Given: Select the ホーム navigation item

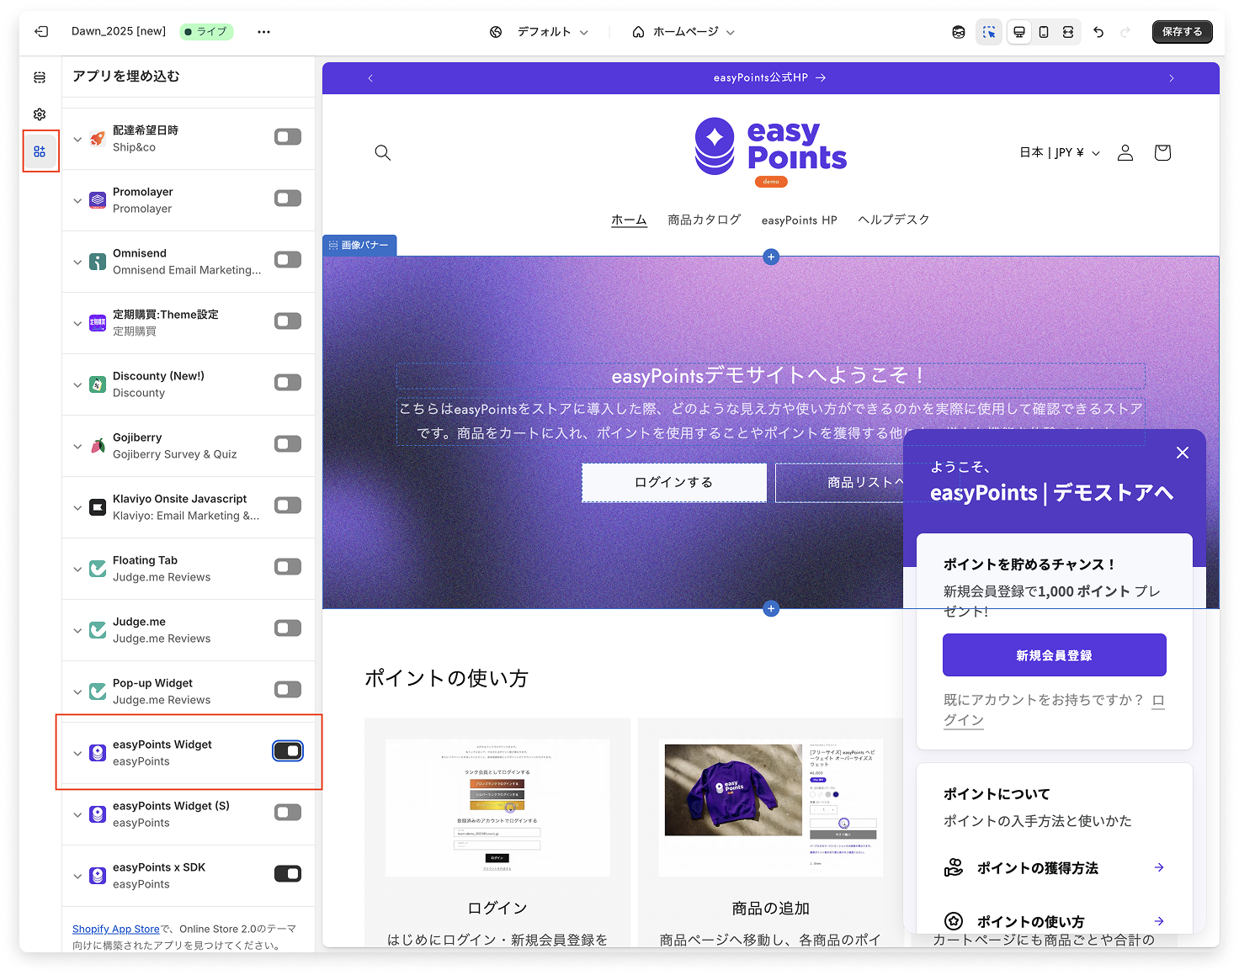Looking at the screenshot, I should click(x=629, y=220).
